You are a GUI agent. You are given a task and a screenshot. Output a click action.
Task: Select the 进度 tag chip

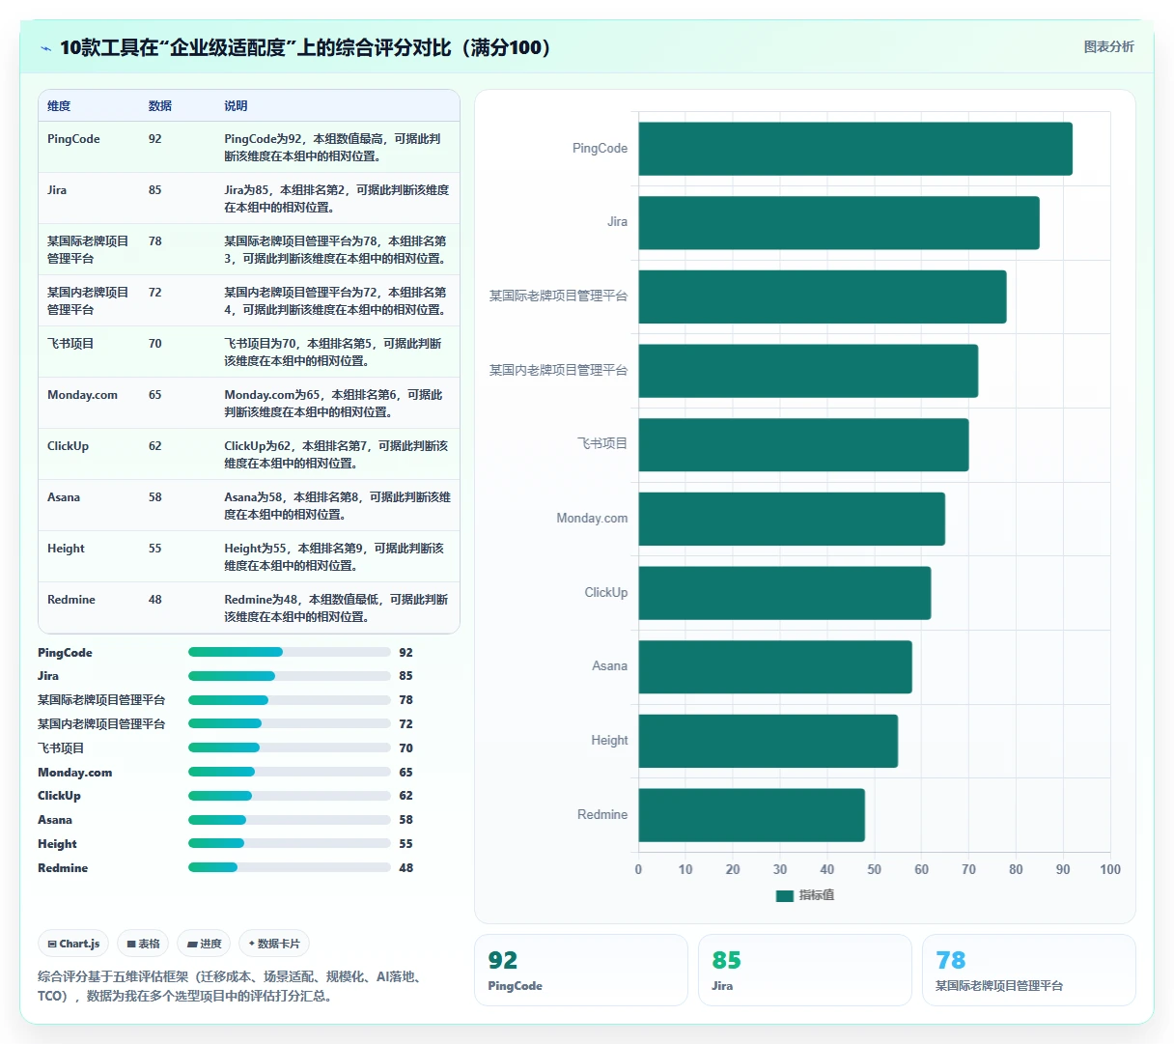[204, 944]
